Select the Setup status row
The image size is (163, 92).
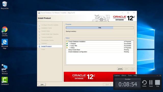point(100,48)
